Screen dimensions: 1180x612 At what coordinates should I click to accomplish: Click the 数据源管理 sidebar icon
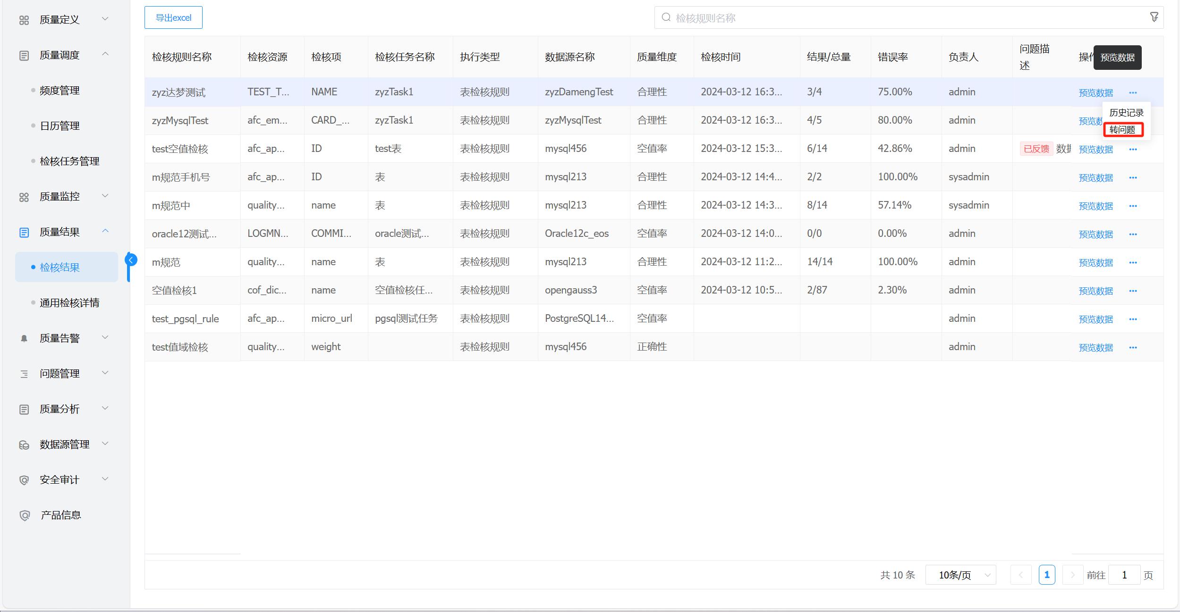coord(24,444)
